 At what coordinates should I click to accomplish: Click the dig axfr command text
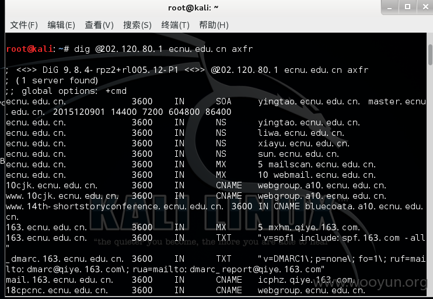point(163,49)
